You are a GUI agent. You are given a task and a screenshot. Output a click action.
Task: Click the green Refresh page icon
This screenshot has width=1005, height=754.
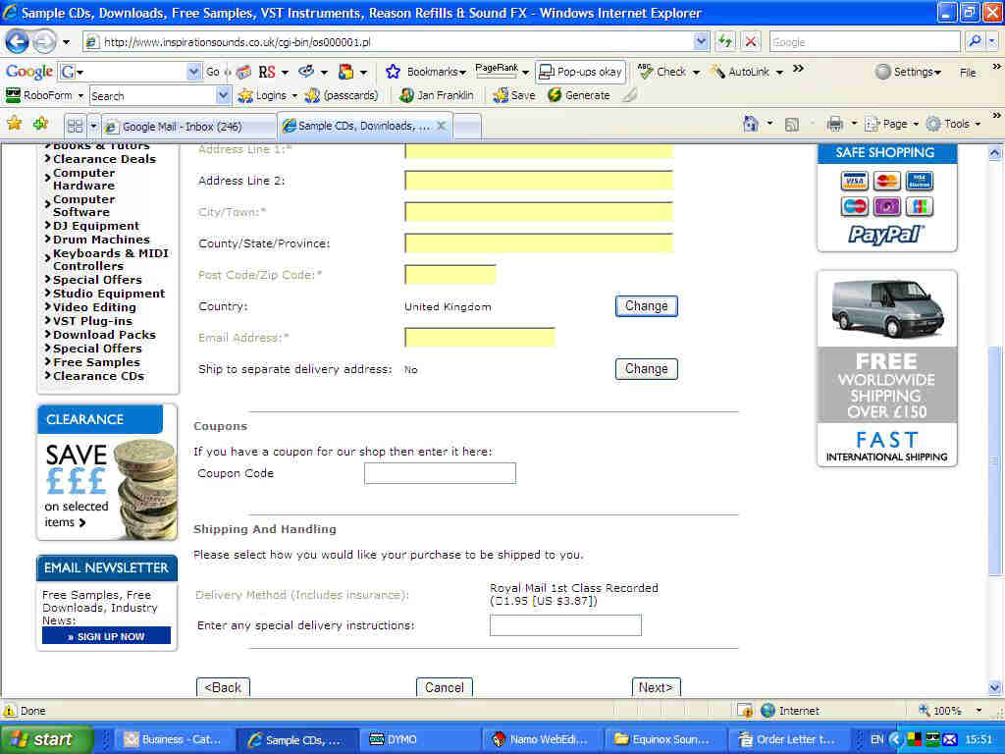tap(725, 42)
